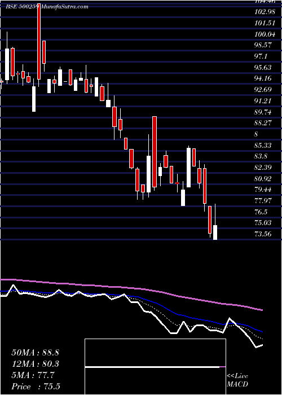Click the 100.04 price axis label
This screenshot has height=395, width=282.
[264, 34]
